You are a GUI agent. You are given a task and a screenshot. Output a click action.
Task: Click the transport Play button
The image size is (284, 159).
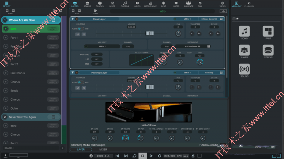[x=151, y=156]
